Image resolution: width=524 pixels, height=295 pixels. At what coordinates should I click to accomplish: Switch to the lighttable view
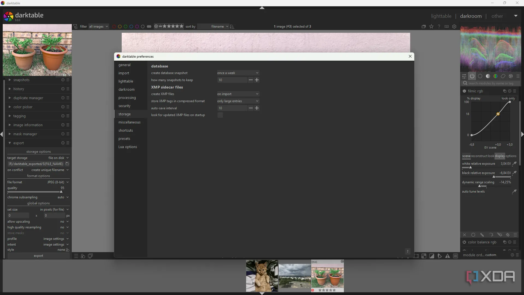click(x=441, y=16)
